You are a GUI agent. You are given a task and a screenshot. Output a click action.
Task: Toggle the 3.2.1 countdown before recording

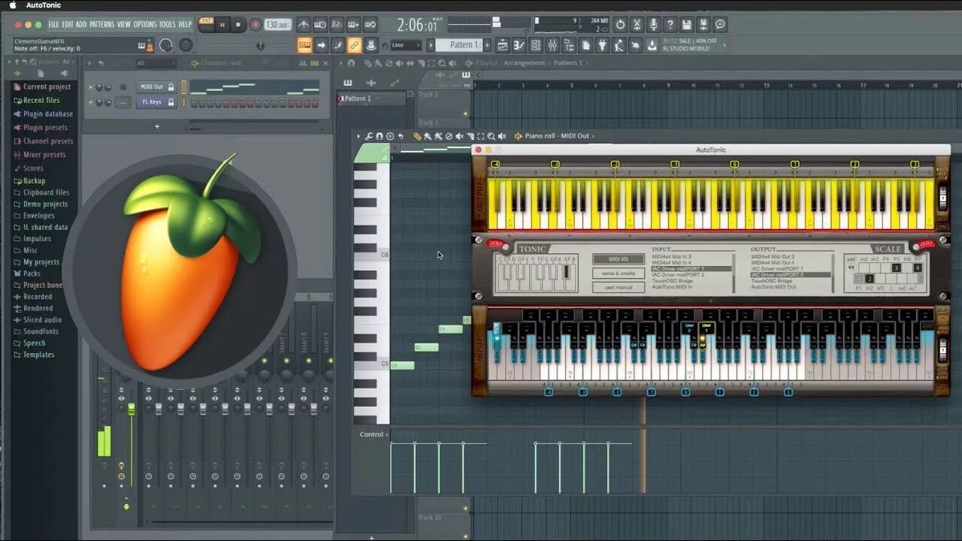pos(337,24)
